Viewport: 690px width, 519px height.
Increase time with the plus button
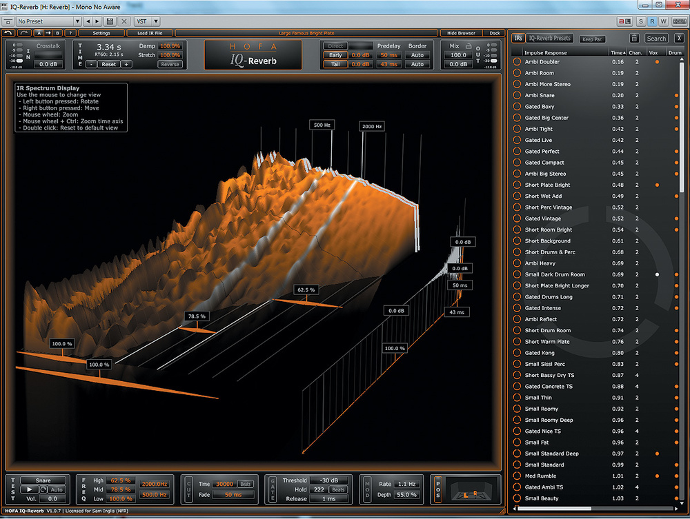pyautogui.click(x=126, y=64)
